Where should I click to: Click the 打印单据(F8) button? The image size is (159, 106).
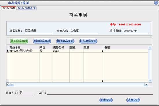click(x=88, y=41)
